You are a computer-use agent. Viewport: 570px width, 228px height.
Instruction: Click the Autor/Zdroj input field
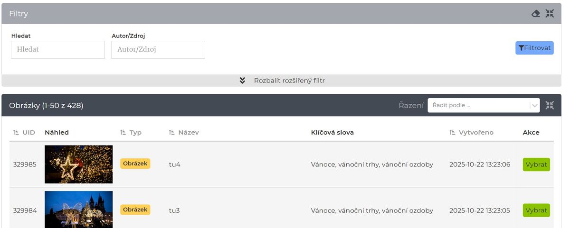[158, 49]
